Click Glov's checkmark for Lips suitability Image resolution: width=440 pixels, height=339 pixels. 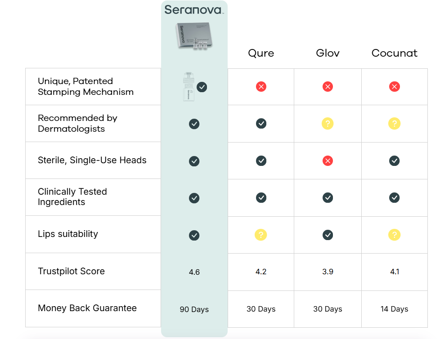tap(328, 234)
